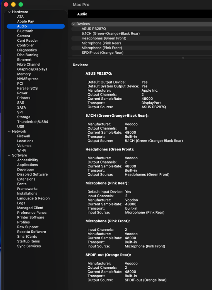Viewport: 212px width, 290px height.
Task: Select SPI in the sidebar
Action: (x=20, y=112)
